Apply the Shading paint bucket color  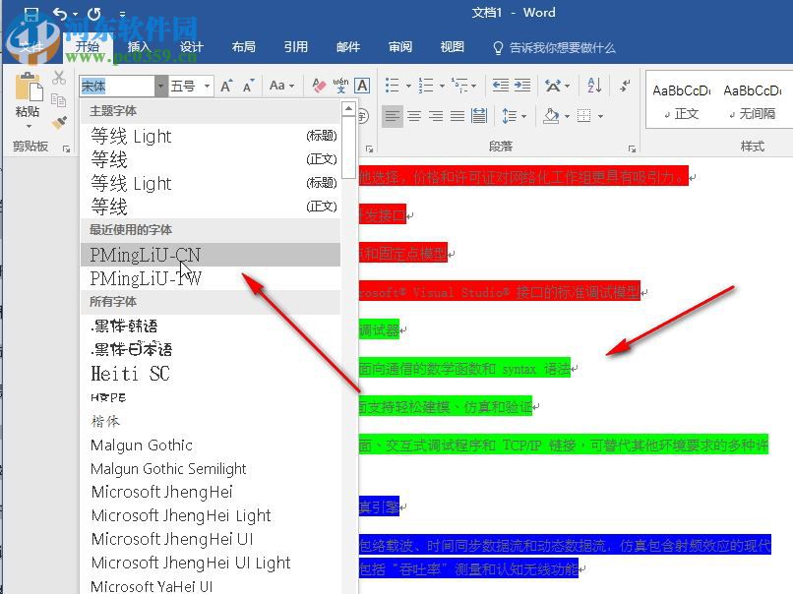(x=551, y=116)
